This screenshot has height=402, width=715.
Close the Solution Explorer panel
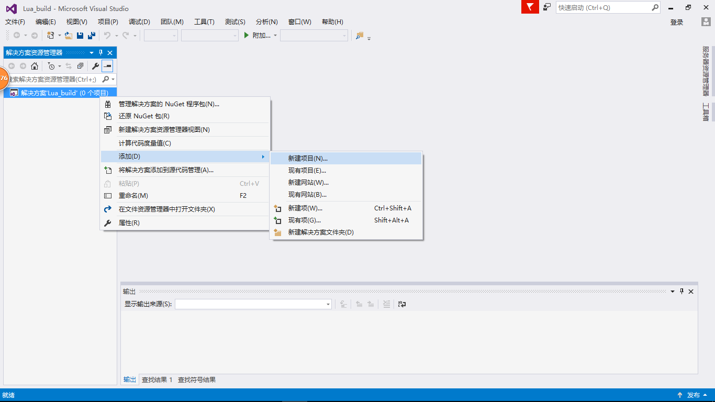110,53
